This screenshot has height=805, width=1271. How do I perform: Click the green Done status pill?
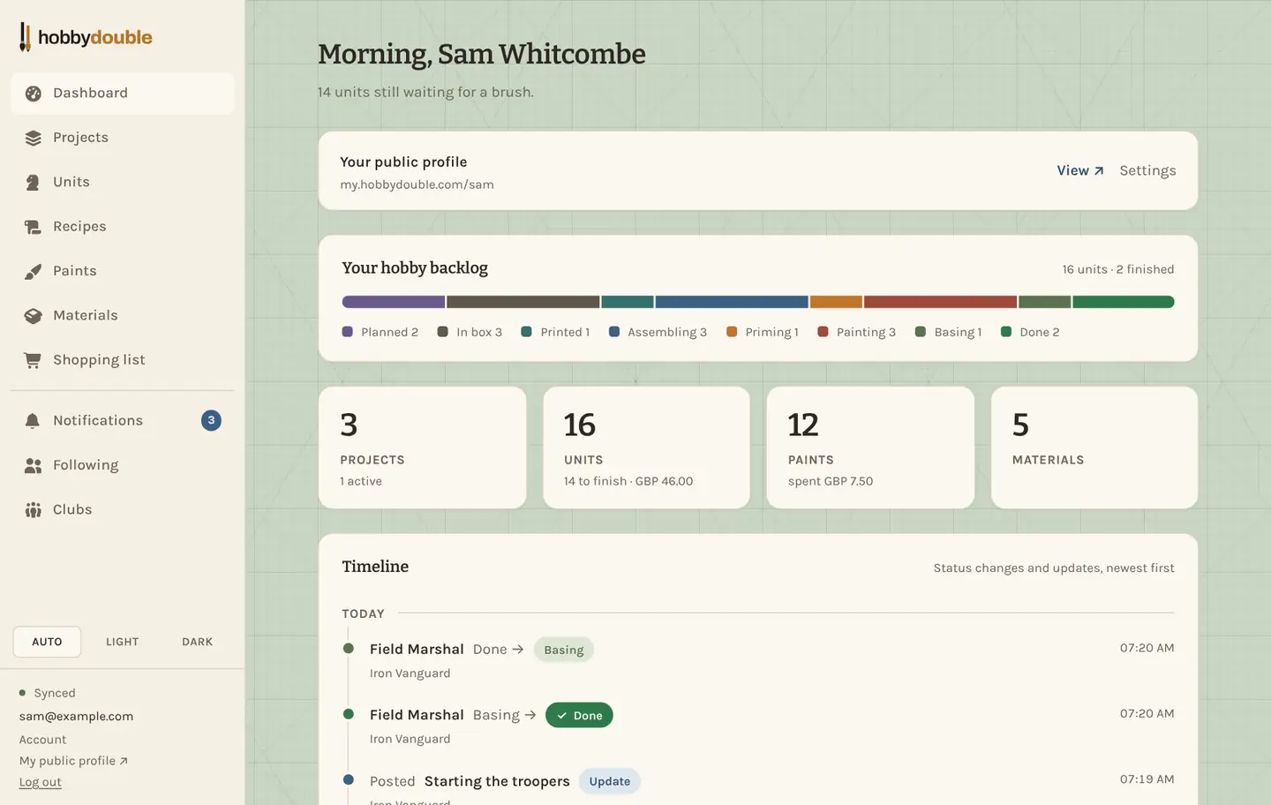coord(579,715)
